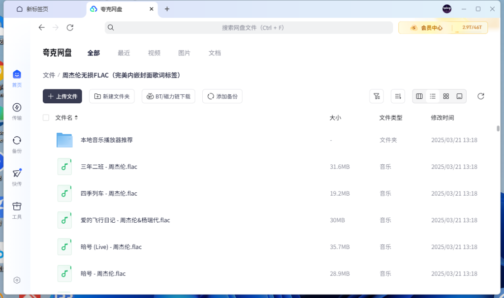Switch to the 视频 tab
Viewport: 504px width, 298px height.
coord(154,53)
